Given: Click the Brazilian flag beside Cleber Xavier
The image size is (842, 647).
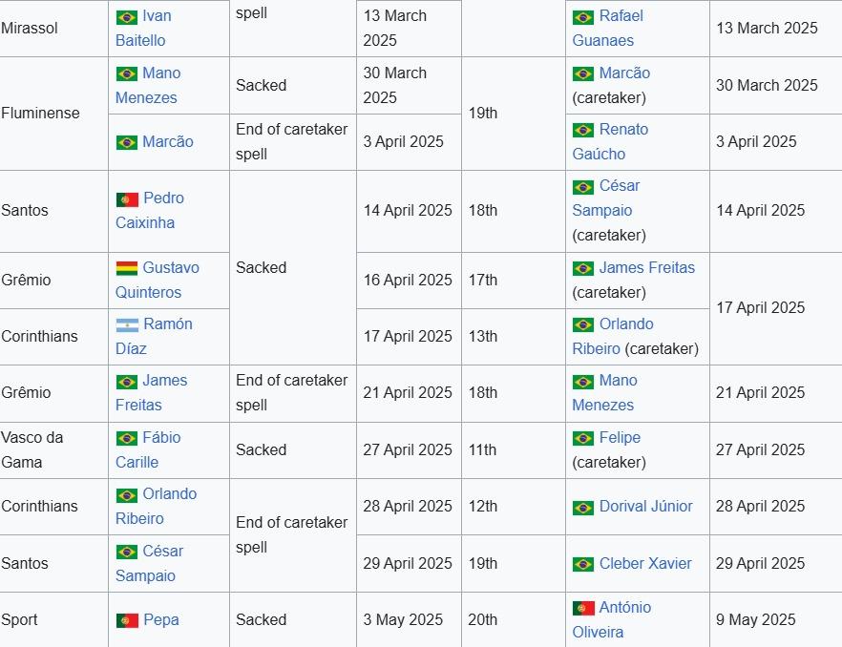Looking at the screenshot, I should [583, 564].
